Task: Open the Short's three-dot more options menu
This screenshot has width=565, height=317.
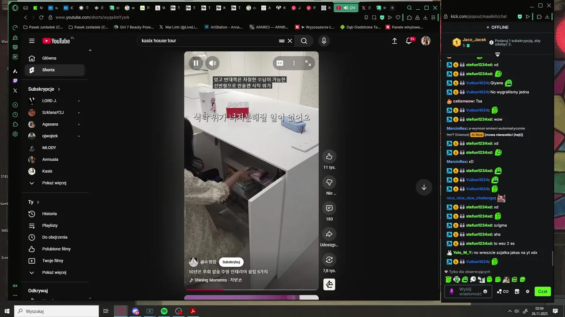Action: [294, 63]
